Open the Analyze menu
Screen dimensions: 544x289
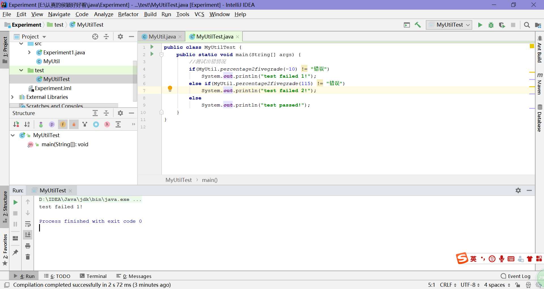point(103,14)
